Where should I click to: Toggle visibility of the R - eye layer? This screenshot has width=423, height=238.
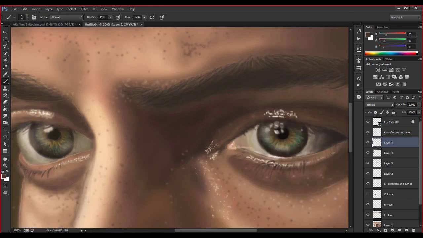tap(368, 204)
